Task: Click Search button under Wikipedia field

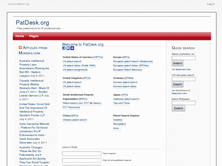Action: 178,108
